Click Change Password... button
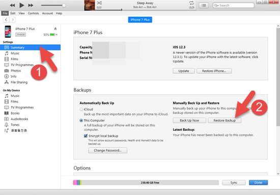 coord(108,150)
